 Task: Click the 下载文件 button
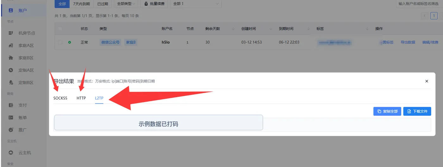417,111
